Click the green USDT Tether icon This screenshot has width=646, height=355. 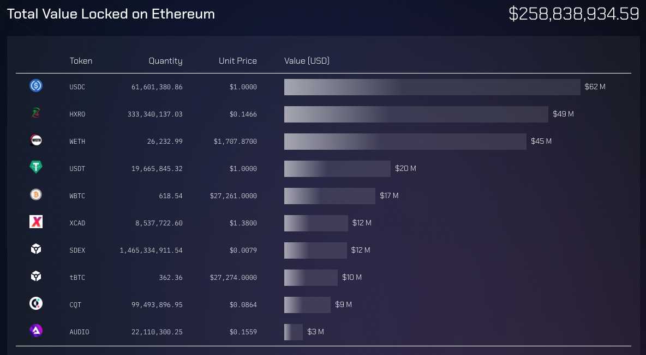(36, 167)
